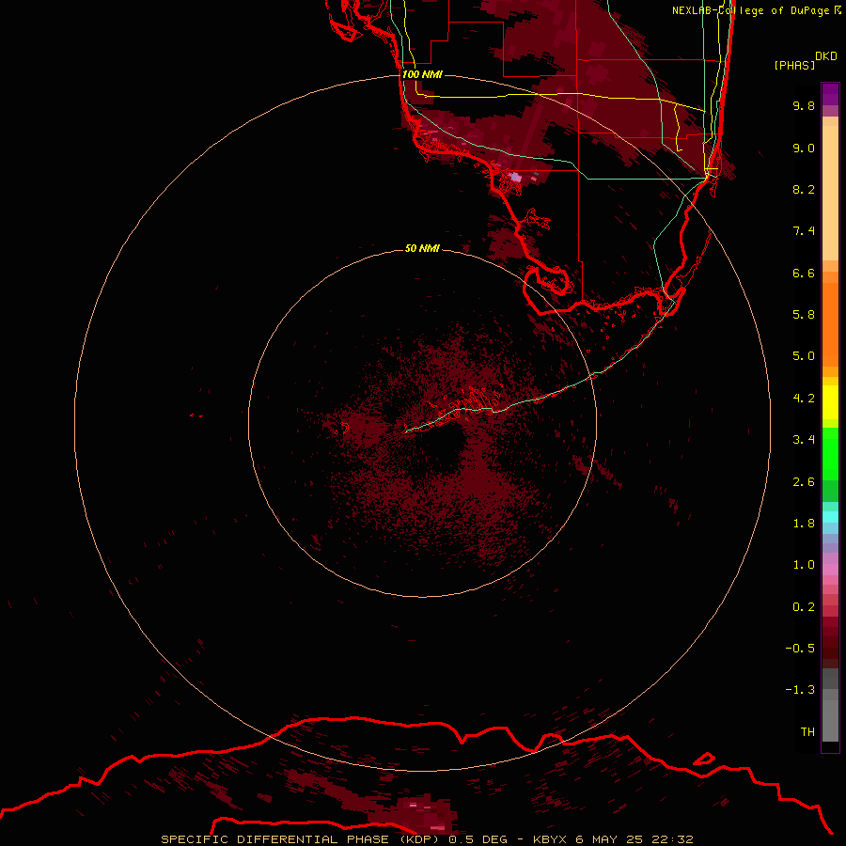Pick the gray bottom segment of the color bar
The width and height of the screenshot is (846, 846).
coord(830,715)
